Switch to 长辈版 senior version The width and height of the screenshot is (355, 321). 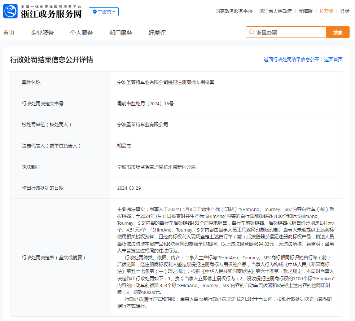click(x=326, y=11)
